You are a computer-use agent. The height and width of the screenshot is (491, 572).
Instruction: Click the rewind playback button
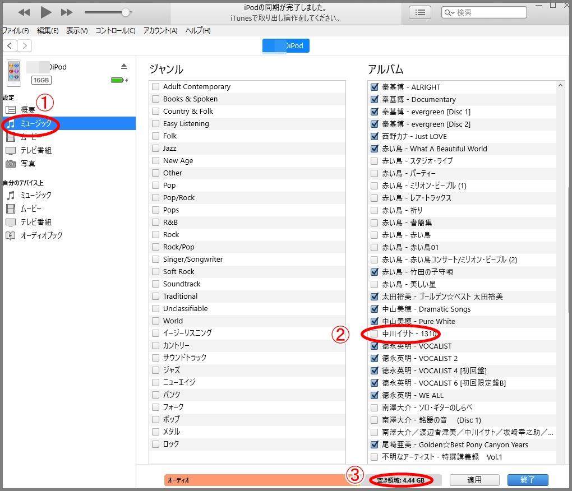tap(24, 12)
